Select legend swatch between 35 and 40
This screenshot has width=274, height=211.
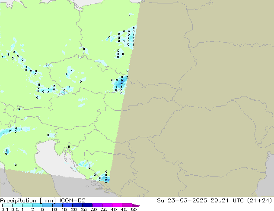pos(107,205)
